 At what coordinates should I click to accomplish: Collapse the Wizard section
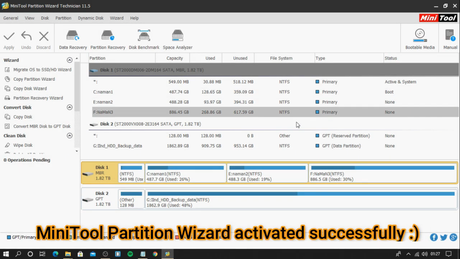pyautogui.click(x=70, y=60)
